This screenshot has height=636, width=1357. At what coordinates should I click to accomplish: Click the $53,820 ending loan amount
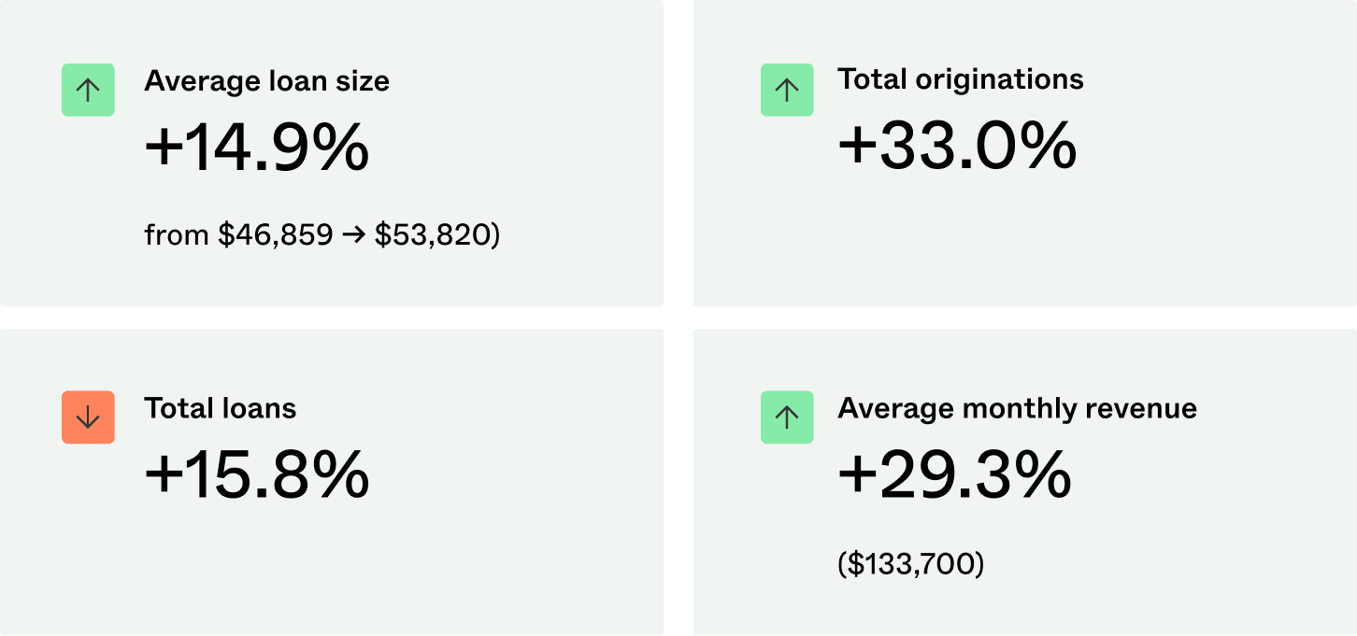(x=434, y=236)
